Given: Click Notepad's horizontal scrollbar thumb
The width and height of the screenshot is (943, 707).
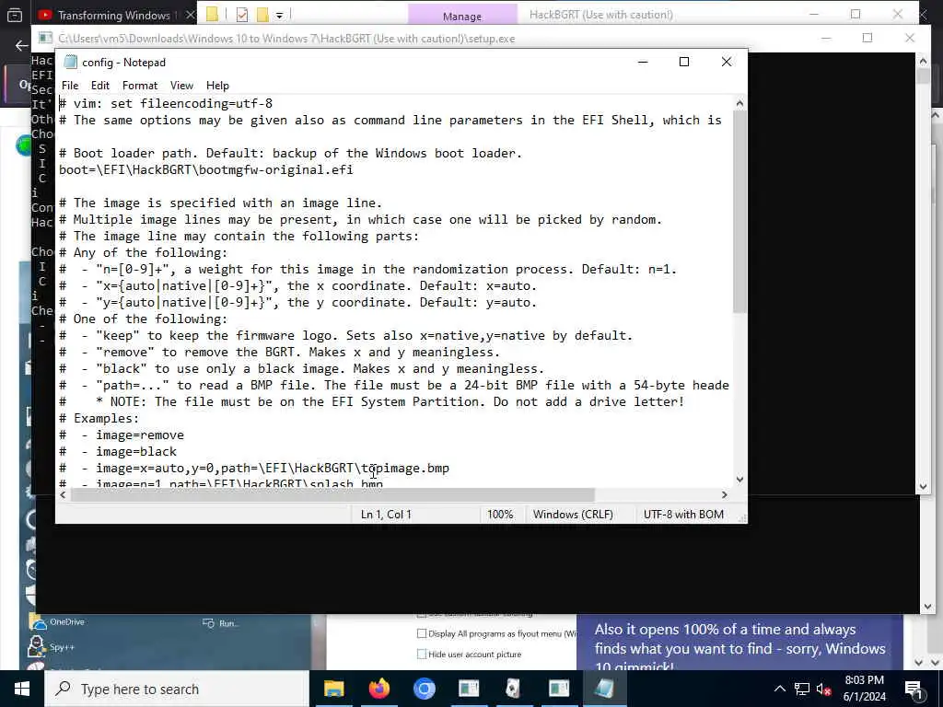Looking at the screenshot, I should 332,494.
